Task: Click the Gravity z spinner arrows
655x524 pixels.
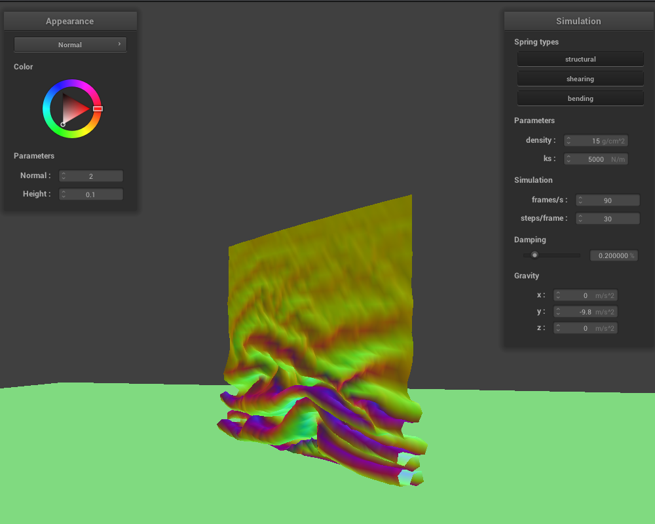Action: tap(558, 328)
